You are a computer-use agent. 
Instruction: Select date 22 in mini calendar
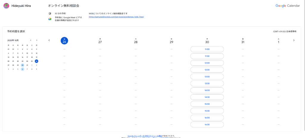(18, 61)
